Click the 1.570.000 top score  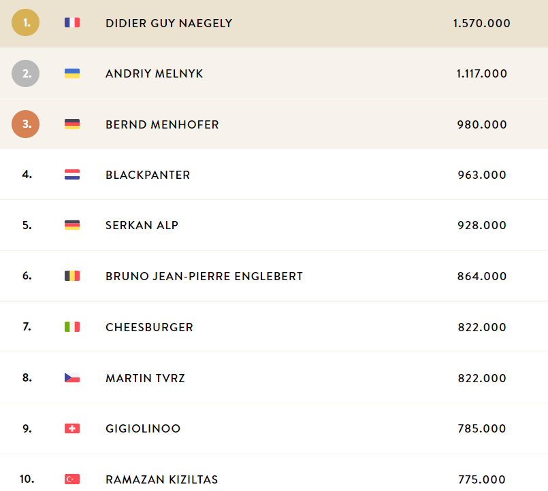tap(481, 23)
